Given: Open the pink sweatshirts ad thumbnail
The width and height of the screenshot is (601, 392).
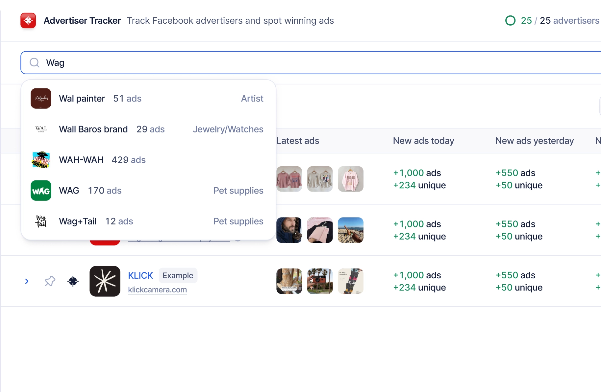Looking at the screenshot, I should click(x=289, y=179).
